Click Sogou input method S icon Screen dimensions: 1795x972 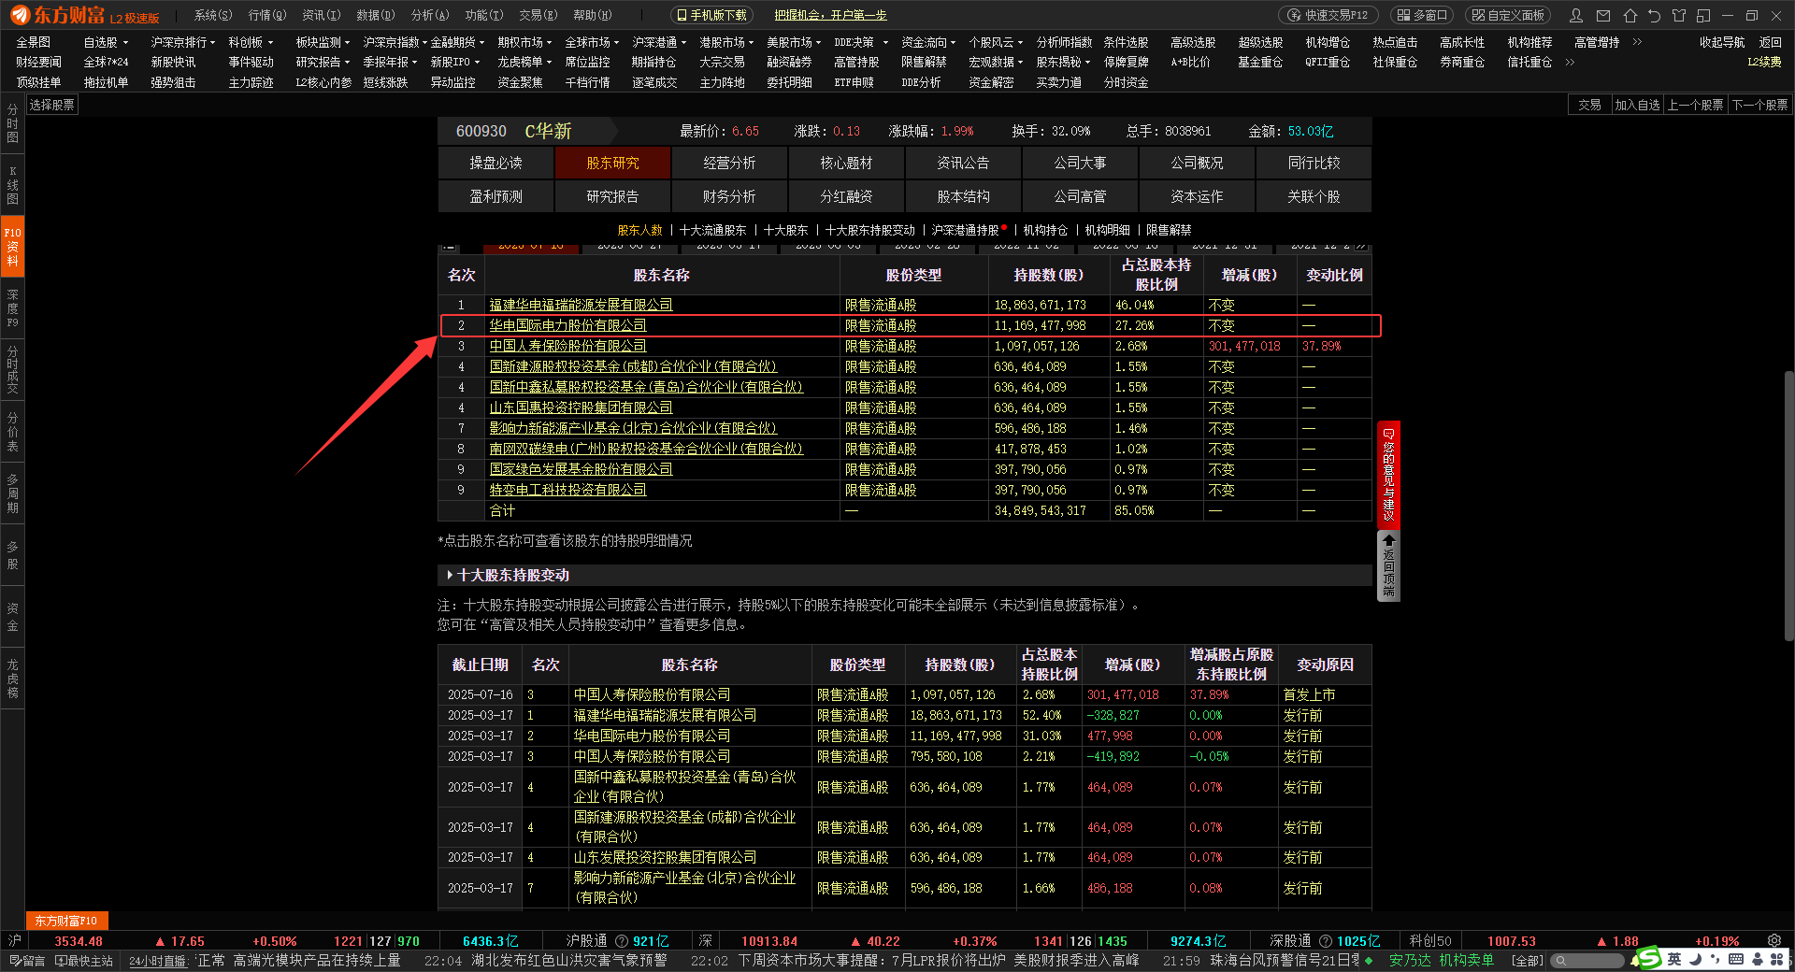pos(1649,959)
